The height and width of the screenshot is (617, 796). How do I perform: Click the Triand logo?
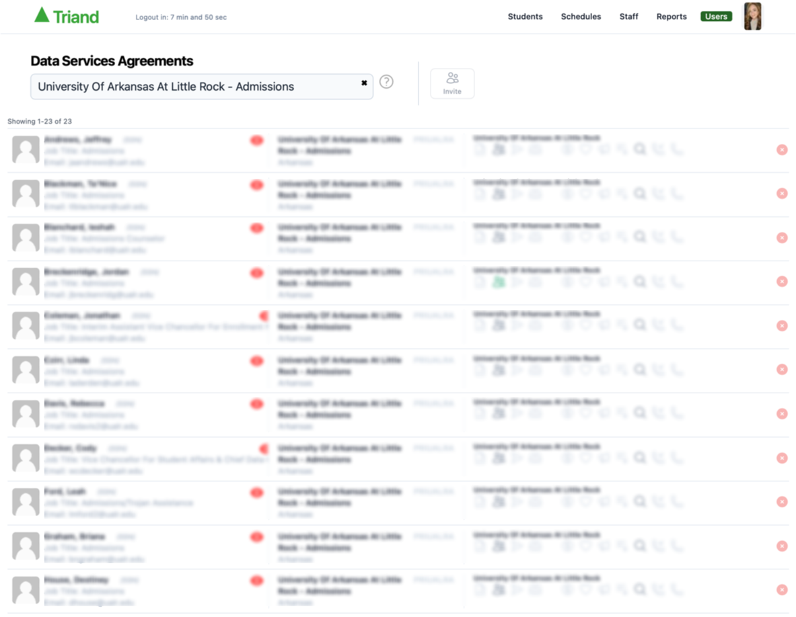point(67,15)
